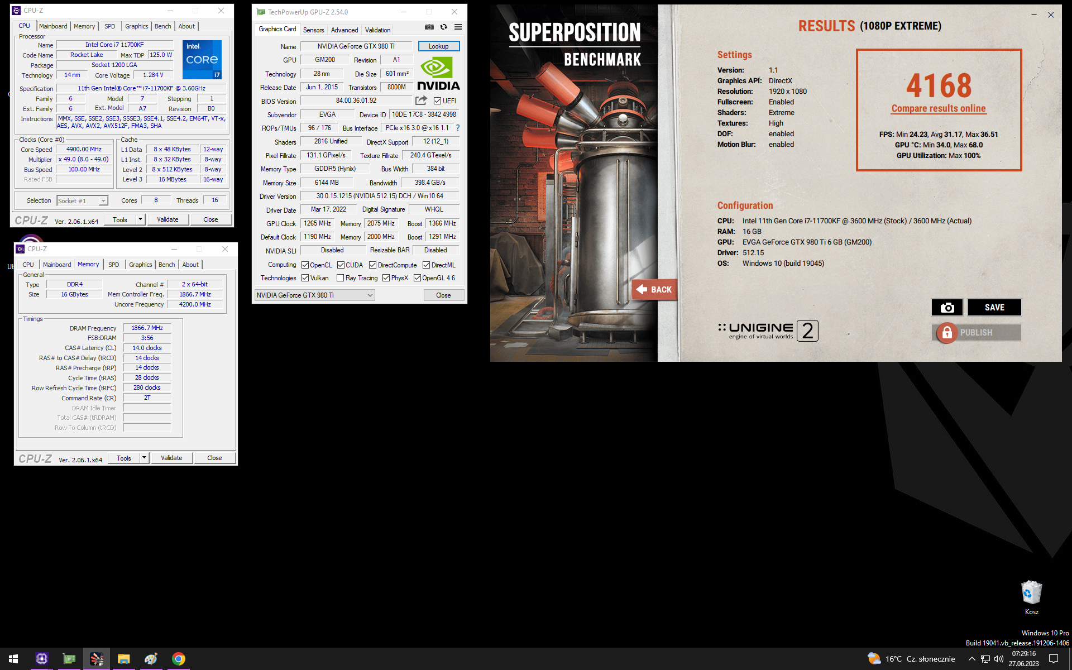Open the Advanced tab in GPU-Z
This screenshot has height=670, width=1072.
coord(344,30)
